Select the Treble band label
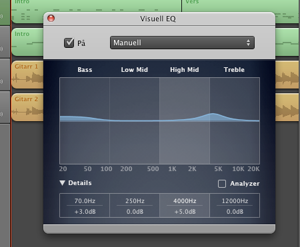The width and height of the screenshot is (300, 247). click(x=234, y=70)
